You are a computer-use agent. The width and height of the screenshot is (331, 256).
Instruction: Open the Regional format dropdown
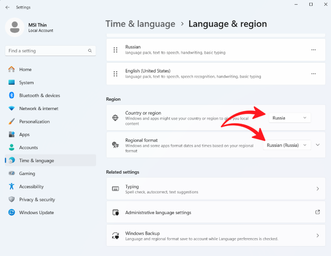coord(287,145)
